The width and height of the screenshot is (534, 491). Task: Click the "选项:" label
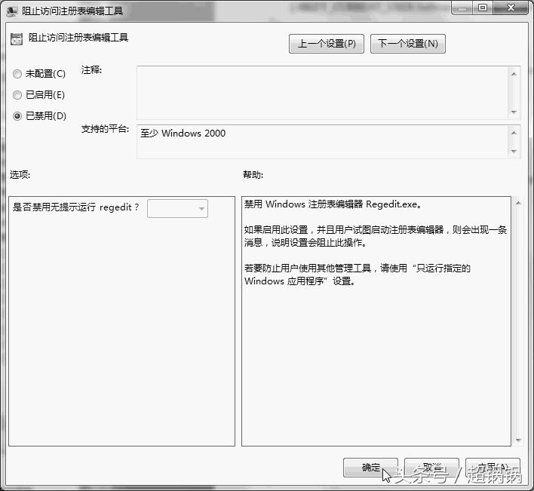tap(20, 175)
